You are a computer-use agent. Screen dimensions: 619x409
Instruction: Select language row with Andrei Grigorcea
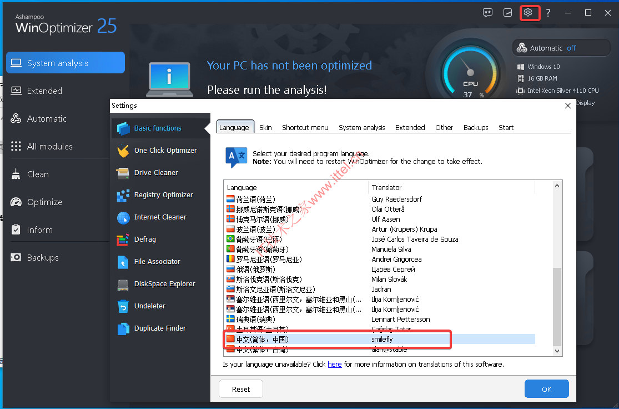pyautogui.click(x=380, y=259)
